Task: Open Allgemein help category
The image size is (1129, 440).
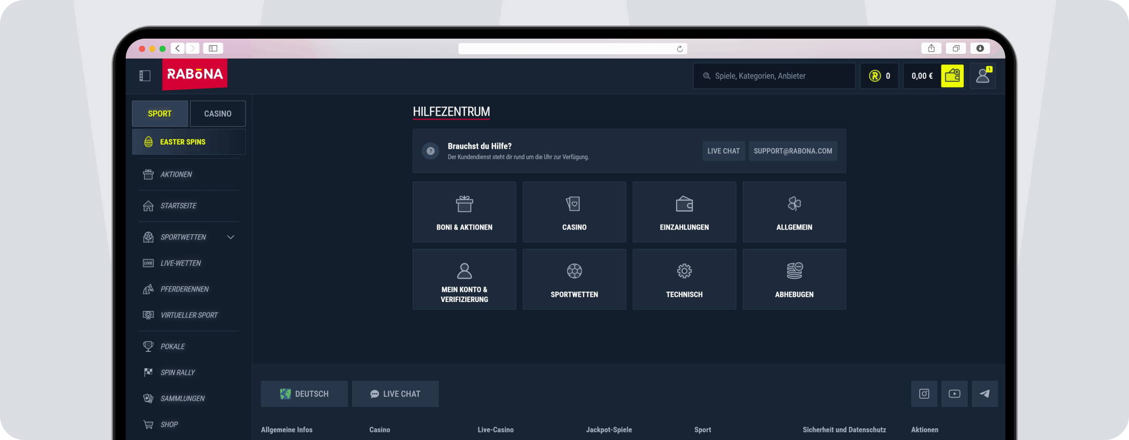Action: (x=794, y=212)
